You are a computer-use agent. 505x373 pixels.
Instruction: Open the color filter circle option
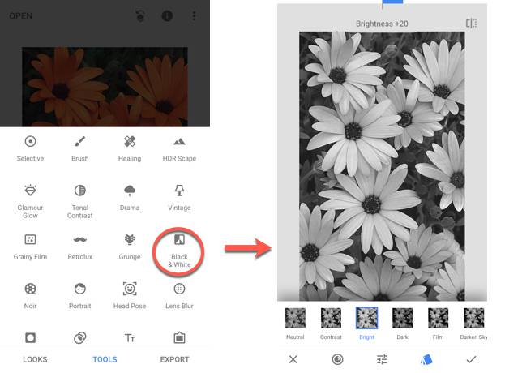coord(337,358)
